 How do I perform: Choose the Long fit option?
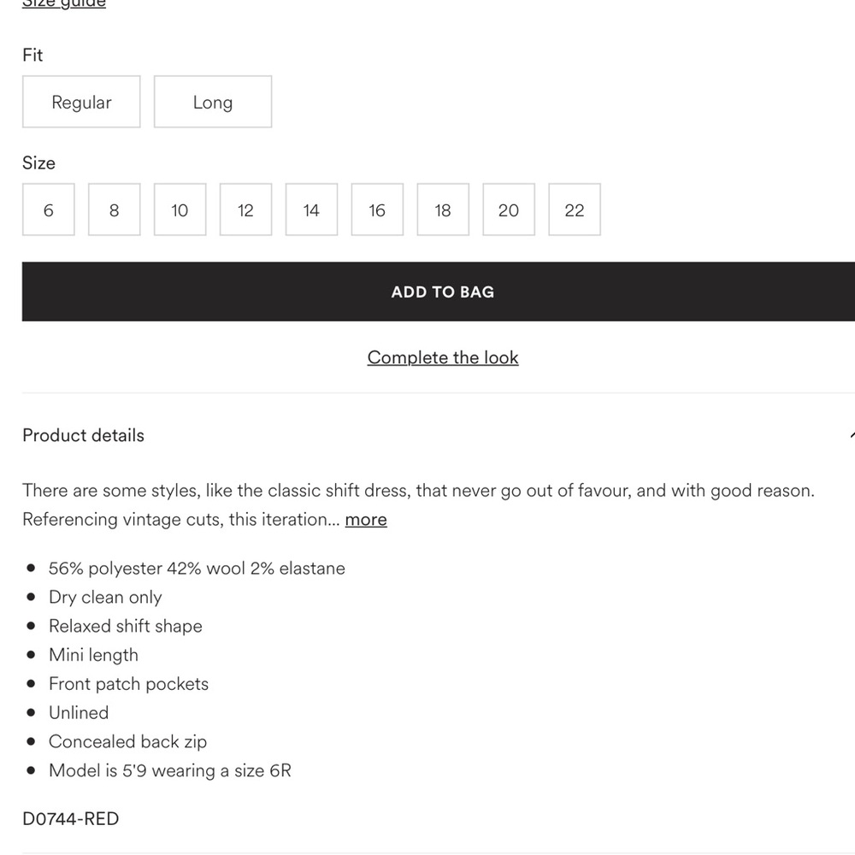tap(213, 103)
